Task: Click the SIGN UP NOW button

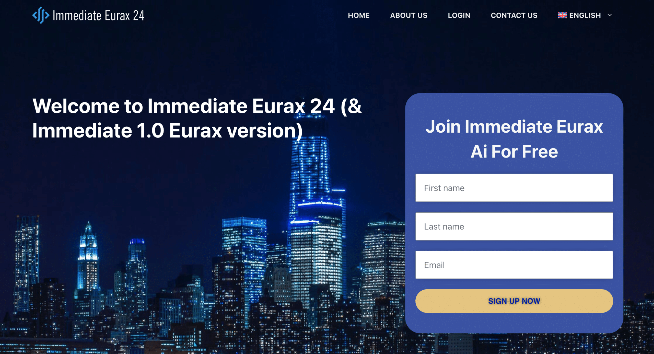Action: pos(515,301)
